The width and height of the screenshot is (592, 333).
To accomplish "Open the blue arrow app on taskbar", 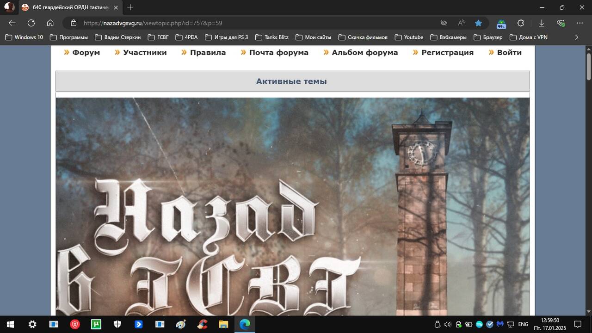I will point(139,324).
